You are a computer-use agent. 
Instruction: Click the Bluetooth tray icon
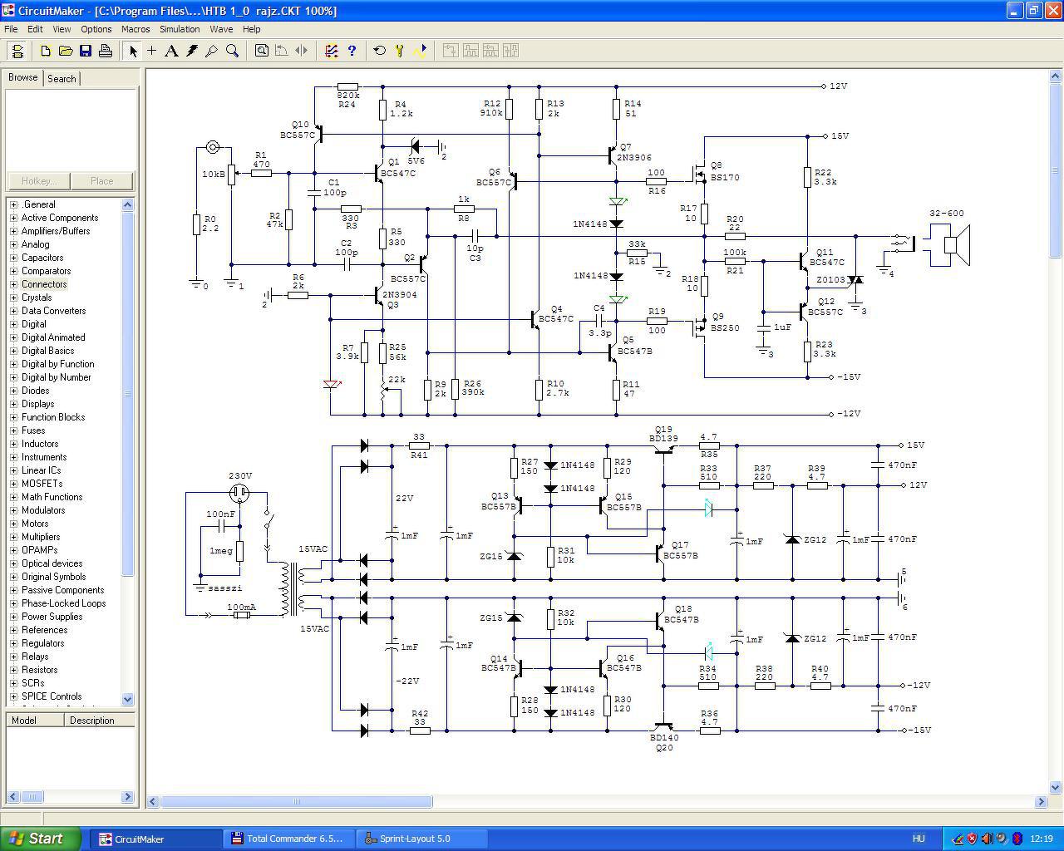coord(1017,839)
